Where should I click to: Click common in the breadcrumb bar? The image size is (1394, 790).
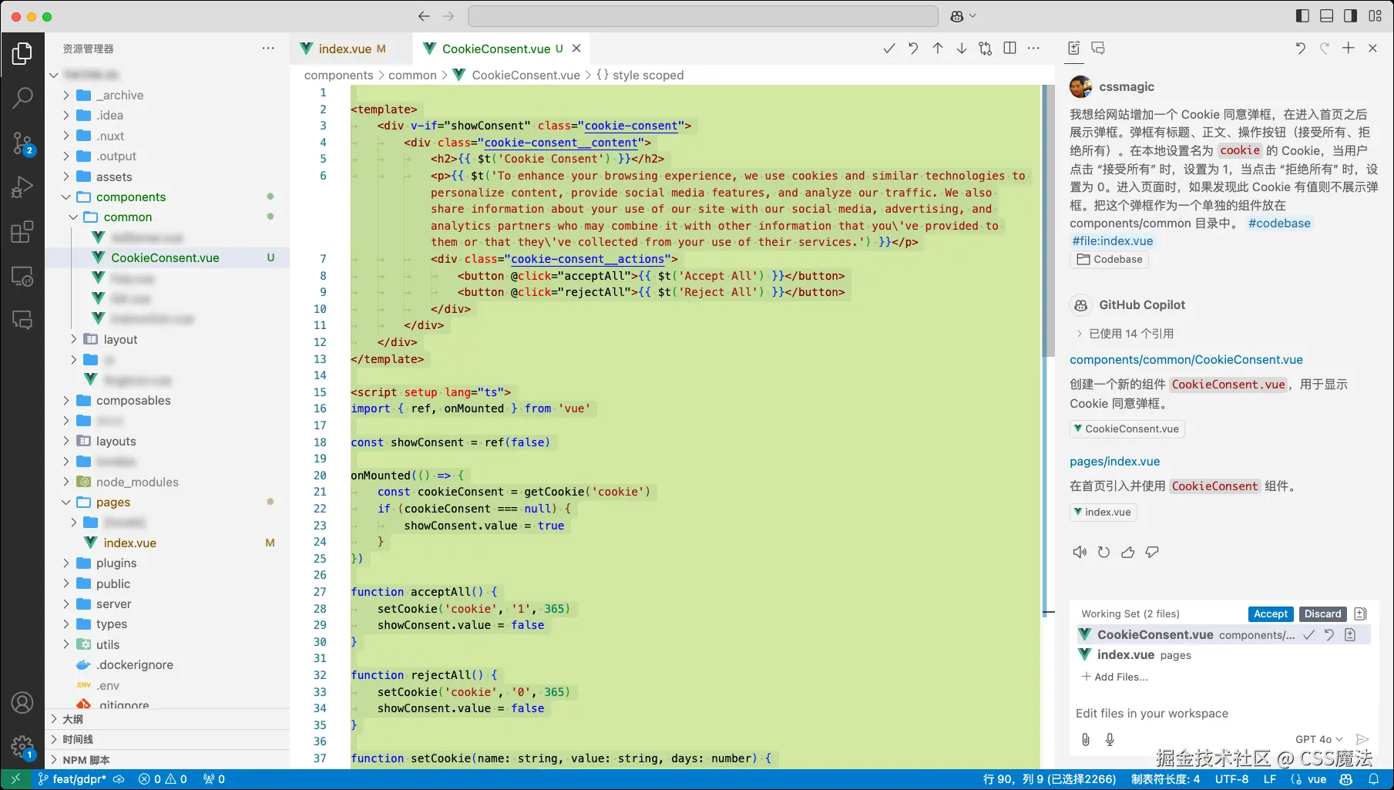pyautogui.click(x=413, y=75)
